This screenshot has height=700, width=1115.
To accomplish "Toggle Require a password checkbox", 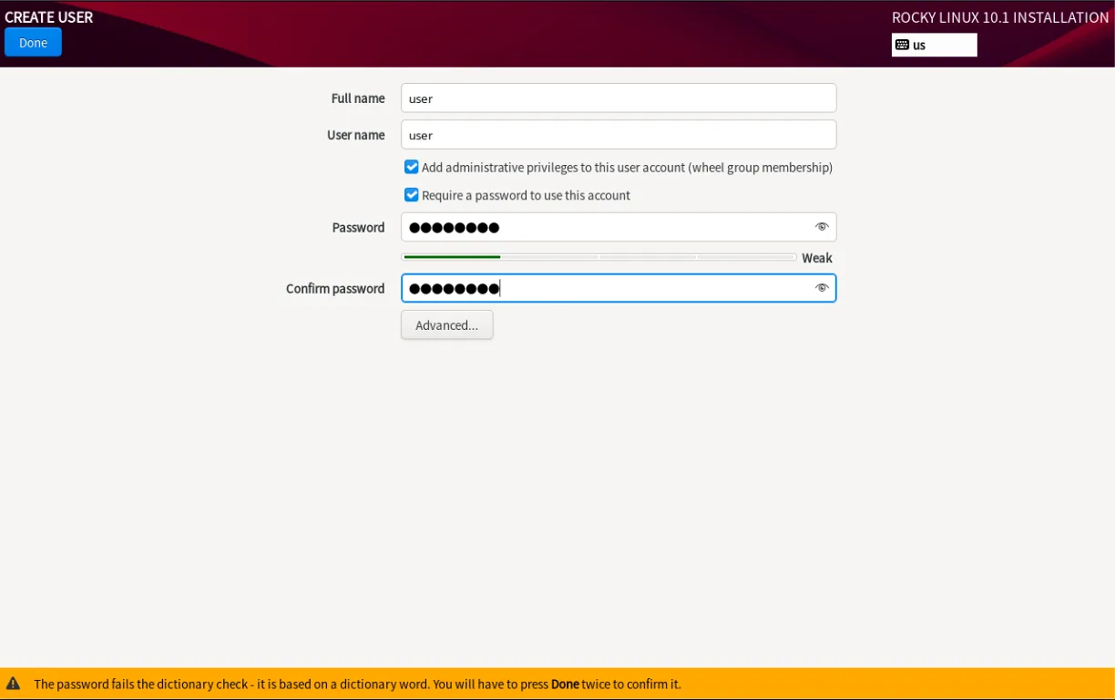I will tap(412, 195).
